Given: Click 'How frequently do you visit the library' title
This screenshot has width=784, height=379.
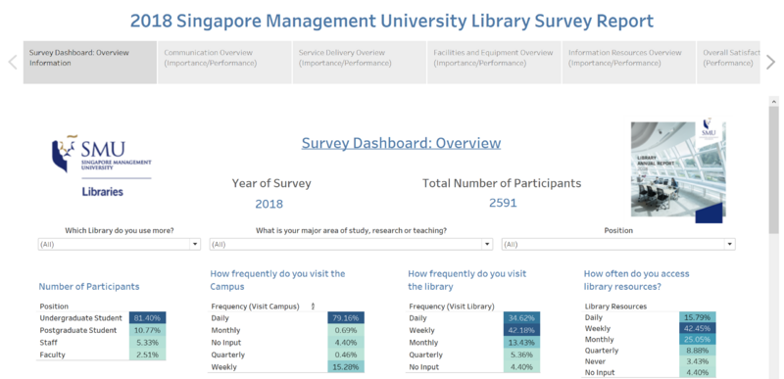Looking at the screenshot, I should (x=467, y=280).
